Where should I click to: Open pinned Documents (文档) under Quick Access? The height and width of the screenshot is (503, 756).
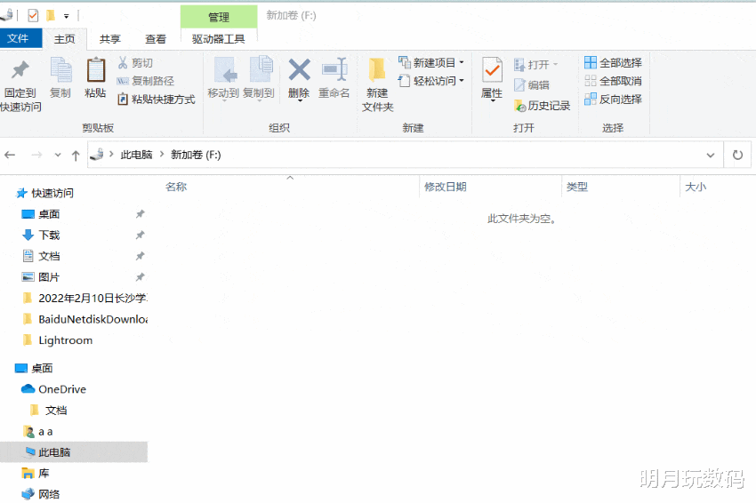(x=49, y=256)
